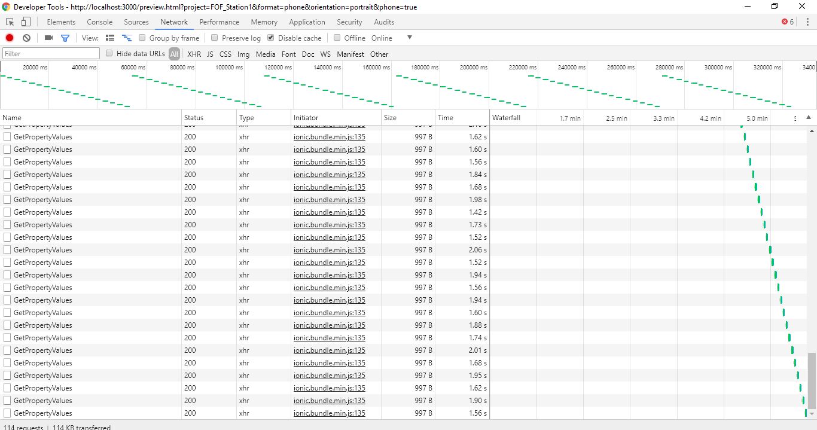Clear all network requests
The height and width of the screenshot is (430, 817).
click(x=26, y=37)
